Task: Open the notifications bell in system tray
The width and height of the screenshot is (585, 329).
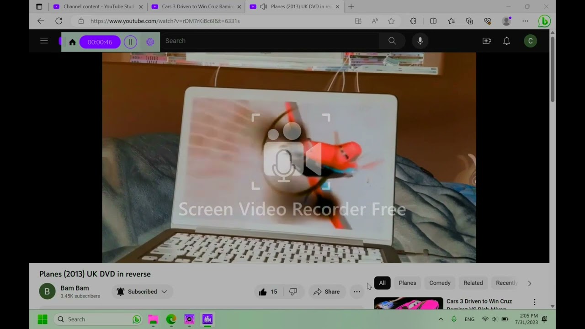Action: coord(544,319)
